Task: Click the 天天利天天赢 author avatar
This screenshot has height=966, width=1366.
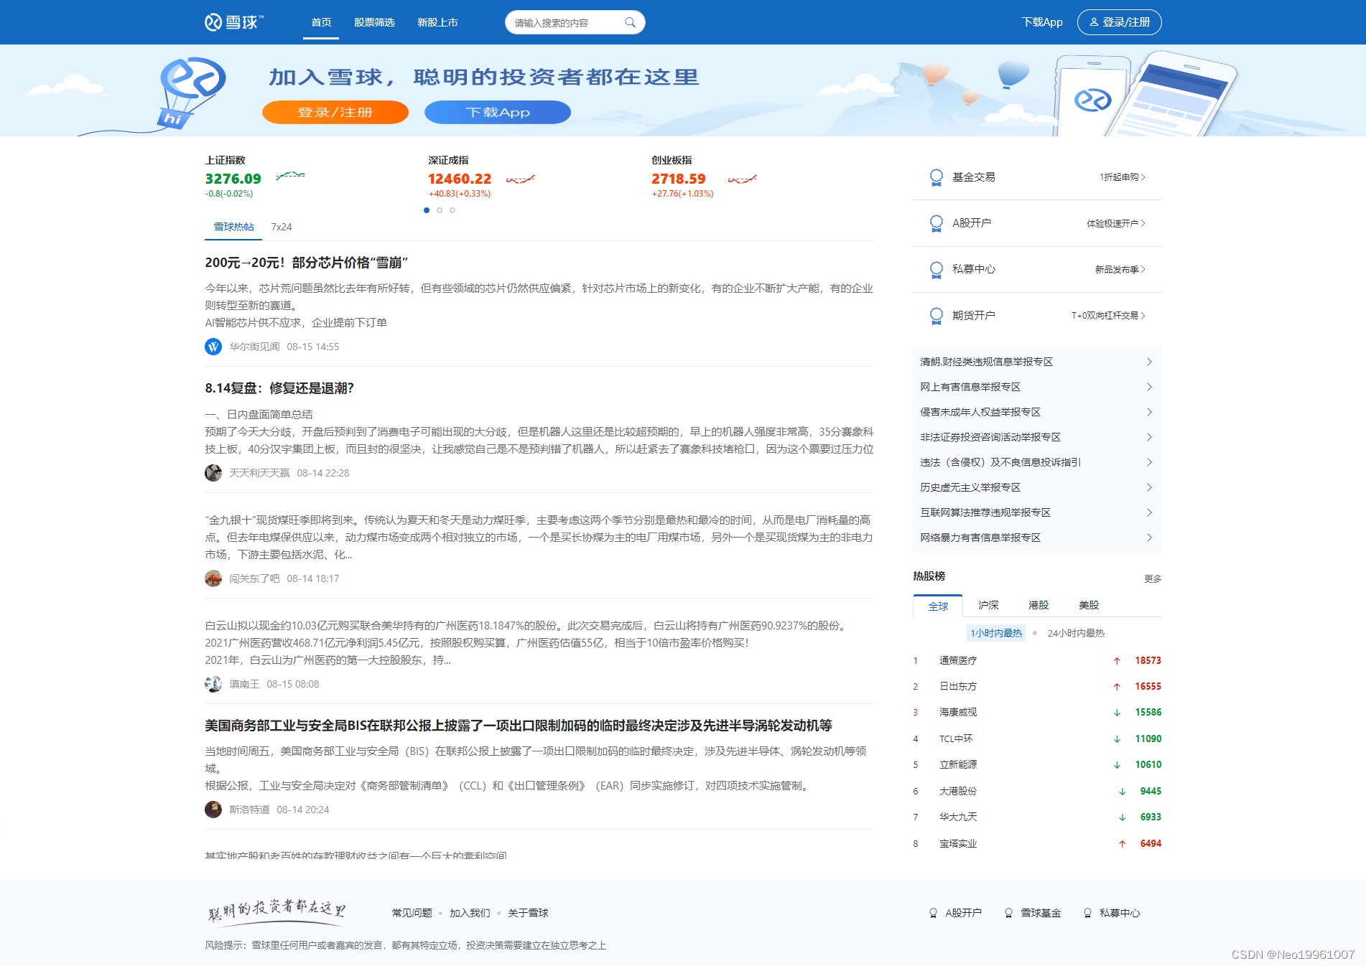Action: [x=213, y=473]
